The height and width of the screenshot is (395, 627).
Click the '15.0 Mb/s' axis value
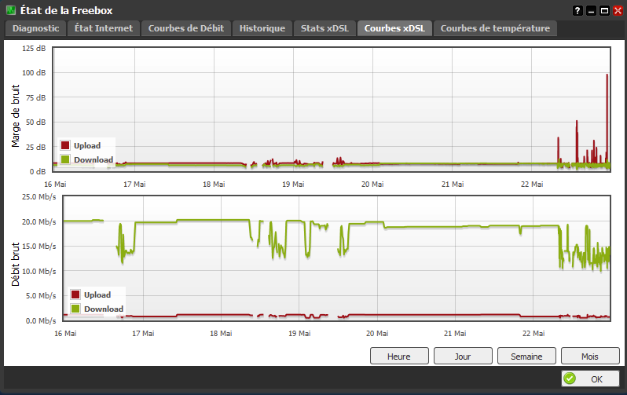[x=38, y=247]
